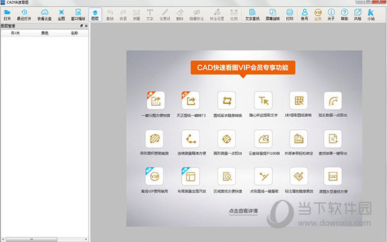The height and width of the screenshot is (242, 387).
Task: Toggle hide annotations eye icon
Action: 196,15
